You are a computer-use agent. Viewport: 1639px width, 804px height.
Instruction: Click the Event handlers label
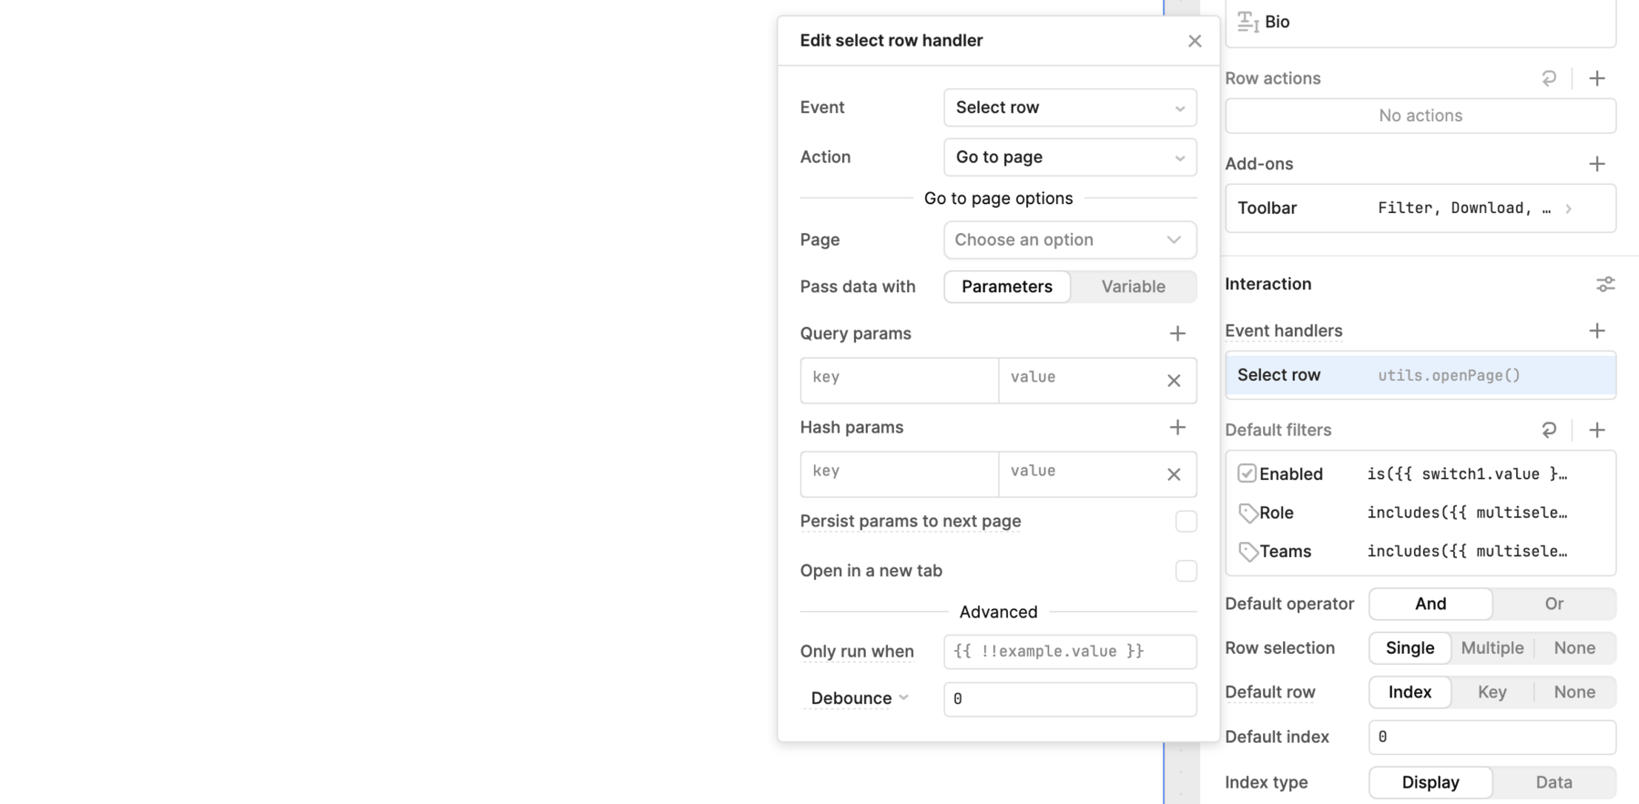tap(1283, 331)
